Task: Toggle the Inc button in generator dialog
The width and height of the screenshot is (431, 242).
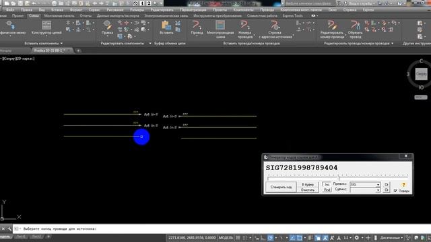Action: click(x=327, y=184)
